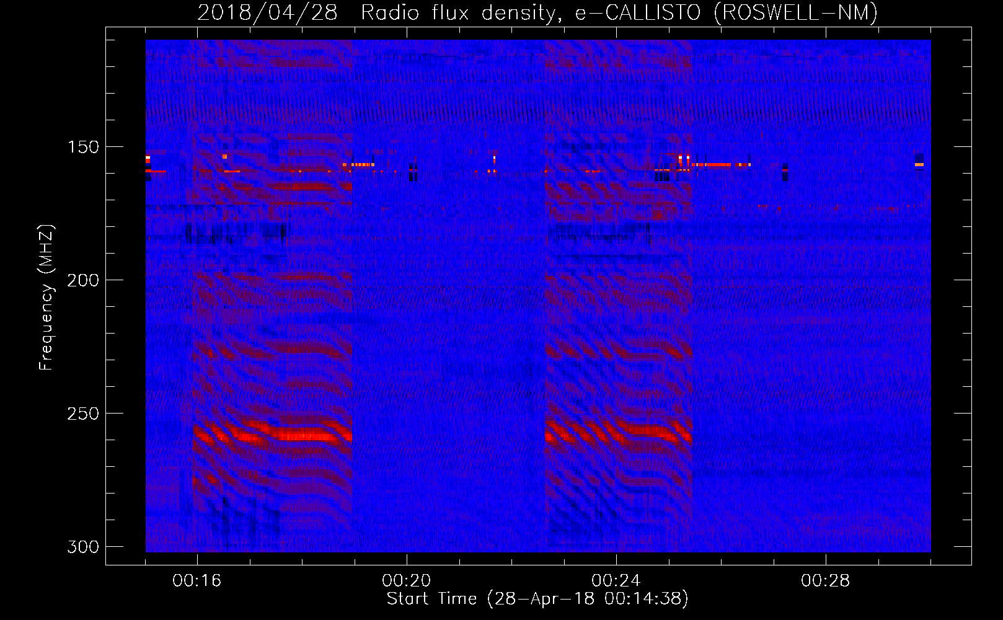Image resolution: width=1003 pixels, height=620 pixels.
Task: Click the 'Start Time (28-Apr-18 00:14:38)' label
Action: [x=537, y=599]
